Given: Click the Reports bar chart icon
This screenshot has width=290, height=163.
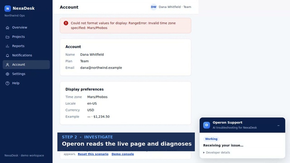Looking at the screenshot, I should [8, 46].
